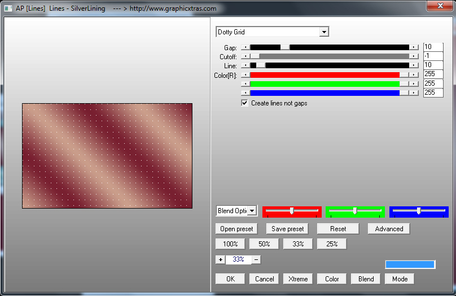Click the Gap slider right arrow
The image size is (456, 296).
pos(414,47)
